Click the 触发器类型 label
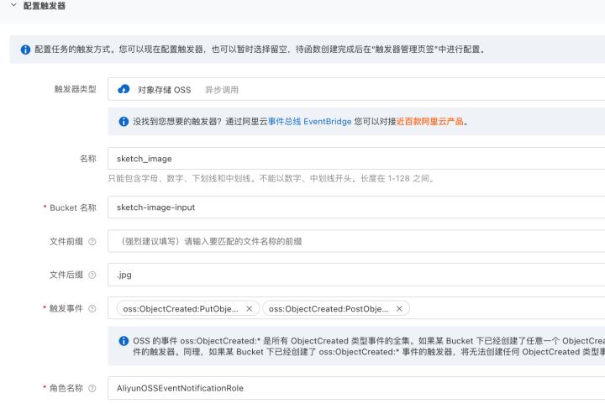Image resolution: width=605 pixels, height=409 pixels. pos(76,89)
